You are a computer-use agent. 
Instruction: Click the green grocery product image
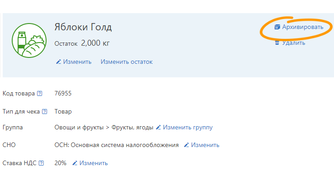click(29, 41)
